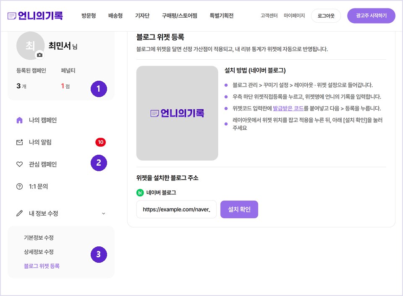403x296 pixels.
Task: Open the 기자단 menu
Action: (x=142, y=16)
